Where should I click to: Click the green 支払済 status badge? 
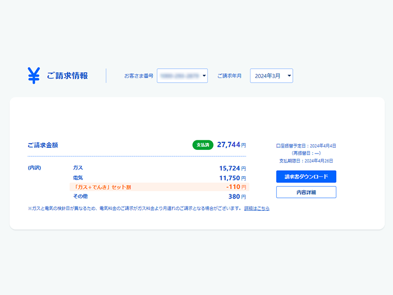202,145
